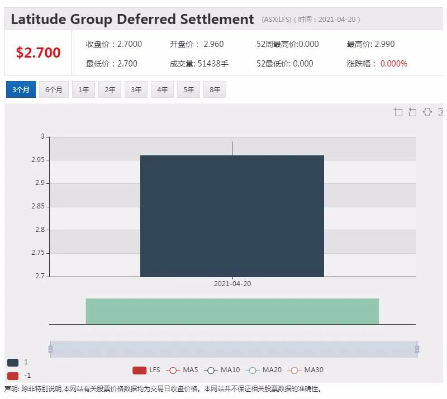Select the 3个月 period tab
447x399 pixels.
(x=21, y=89)
